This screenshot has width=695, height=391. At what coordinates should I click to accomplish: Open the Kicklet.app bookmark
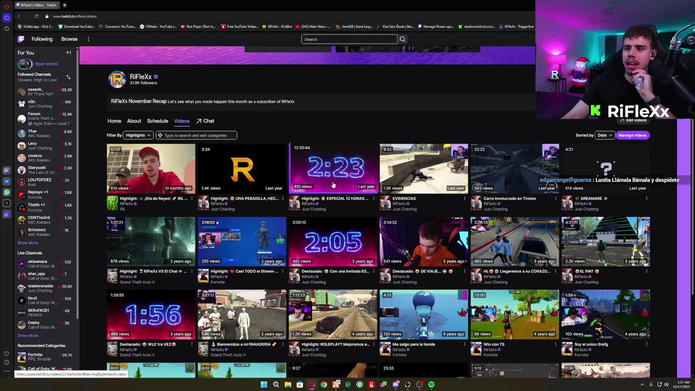(36, 27)
